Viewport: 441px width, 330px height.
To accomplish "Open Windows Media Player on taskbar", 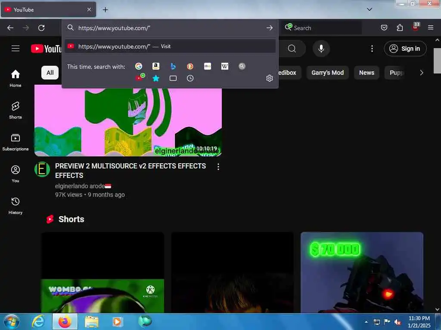I will (117, 321).
